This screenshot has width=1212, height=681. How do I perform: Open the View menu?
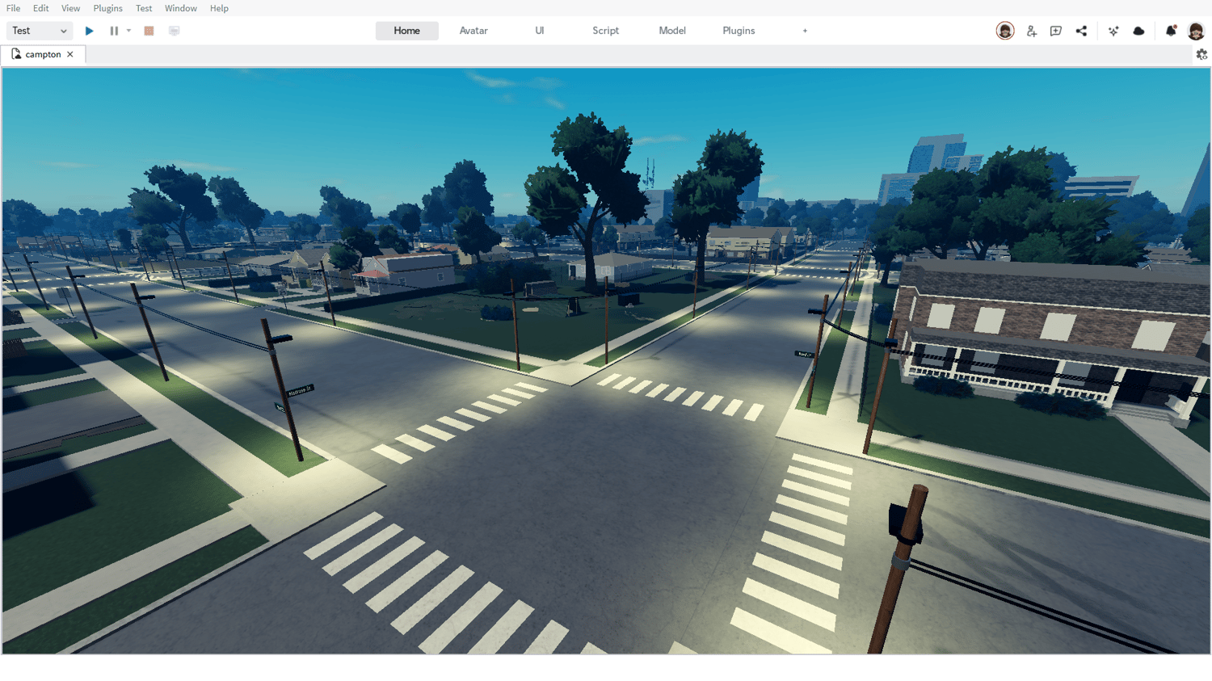coord(70,8)
